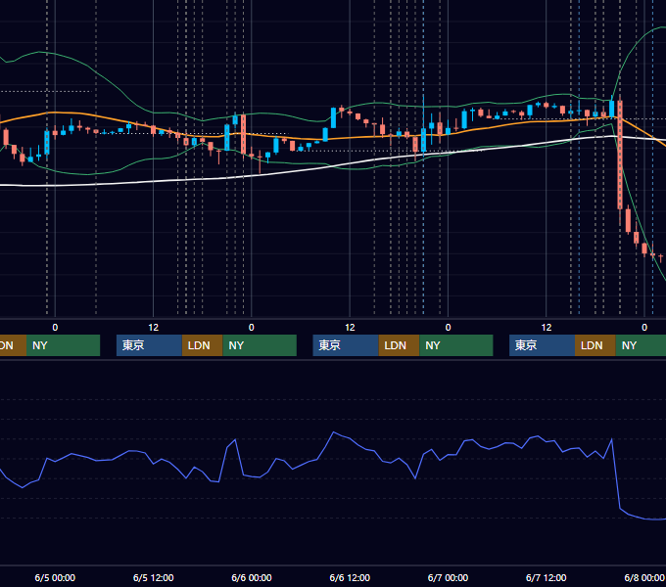
Task: Click the 6/6 12:00 date label
Action: click(350, 577)
